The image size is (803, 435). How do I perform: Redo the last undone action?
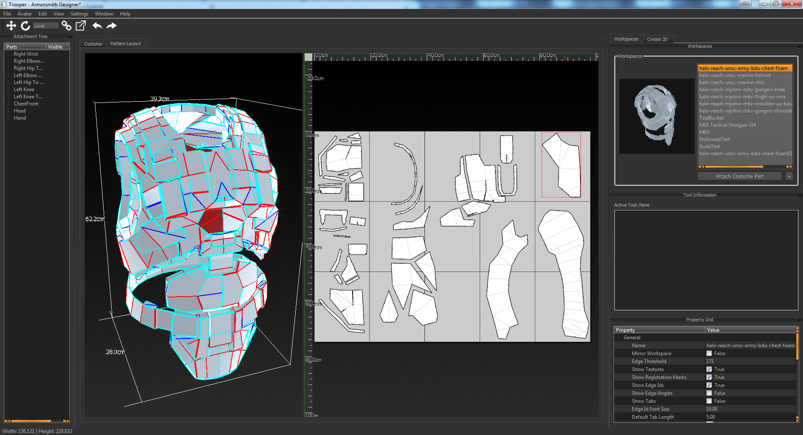pos(112,26)
